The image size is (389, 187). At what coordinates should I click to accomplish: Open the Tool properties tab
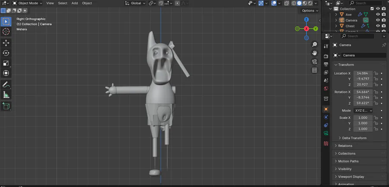coord(326,46)
